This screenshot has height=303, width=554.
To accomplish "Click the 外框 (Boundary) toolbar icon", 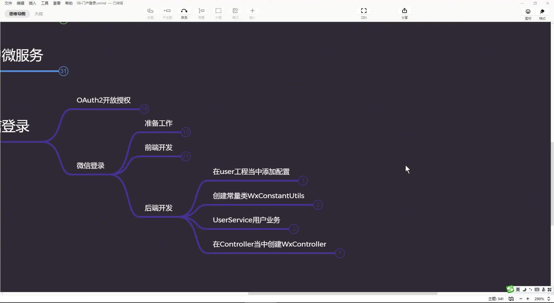I will click(218, 11).
